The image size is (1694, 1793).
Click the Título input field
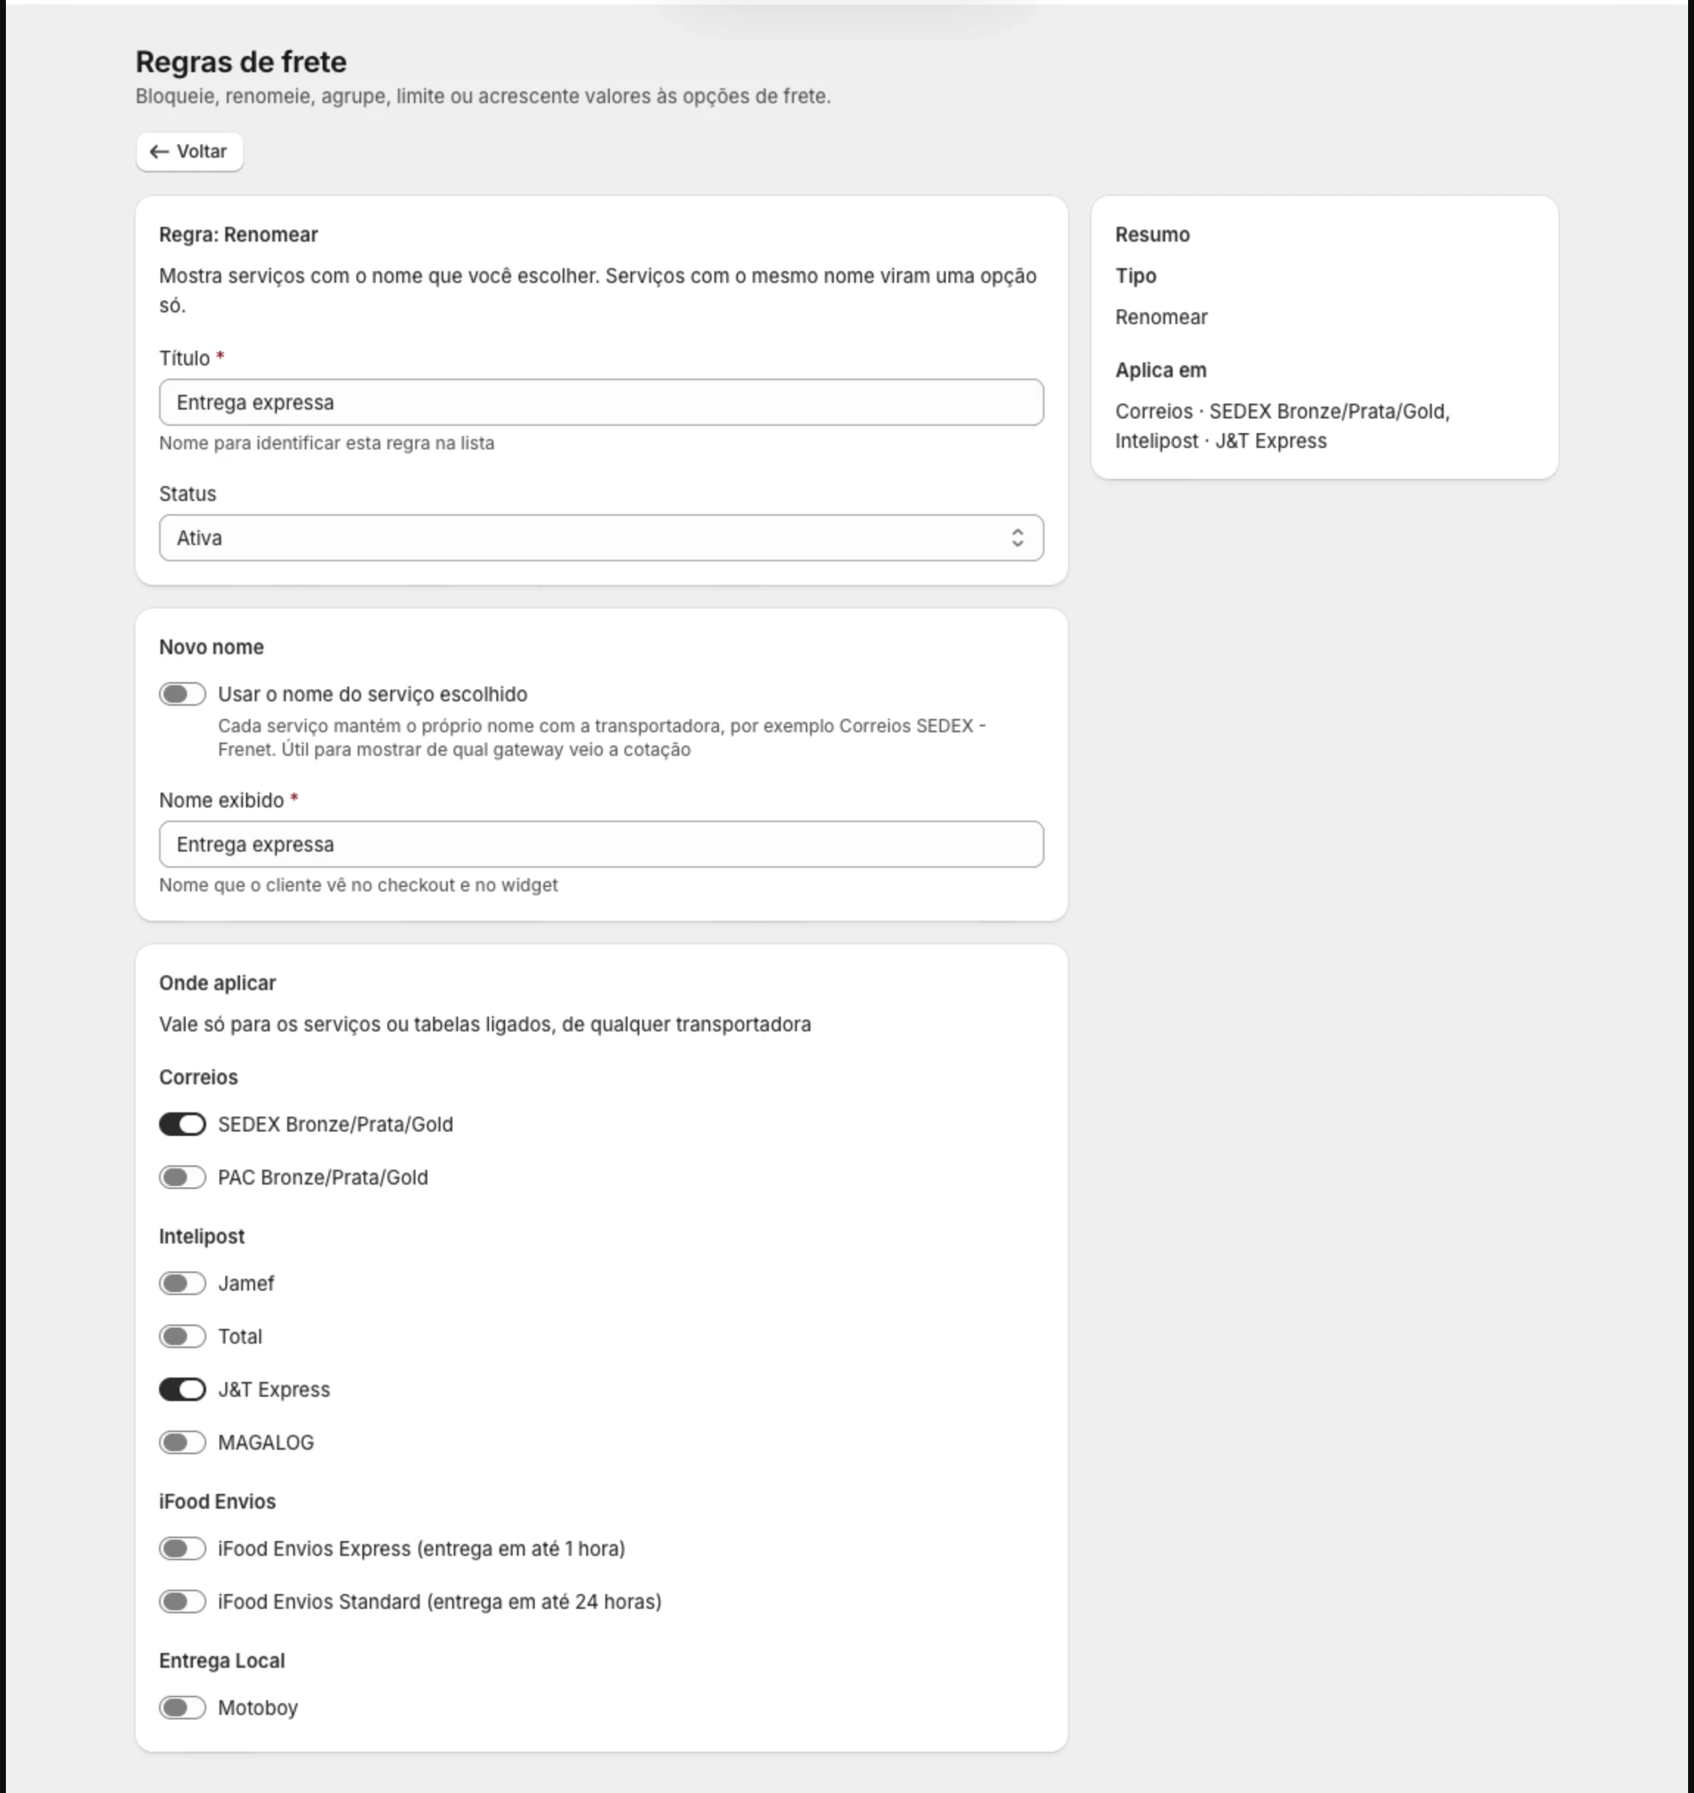tap(602, 403)
